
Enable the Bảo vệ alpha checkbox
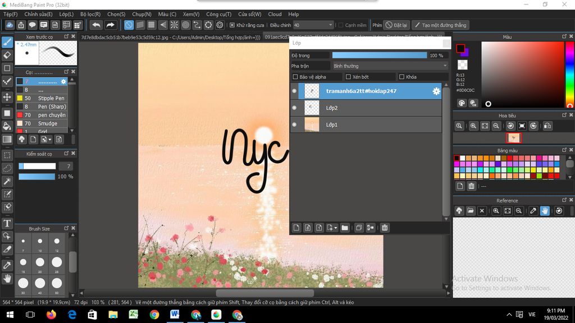click(x=295, y=77)
